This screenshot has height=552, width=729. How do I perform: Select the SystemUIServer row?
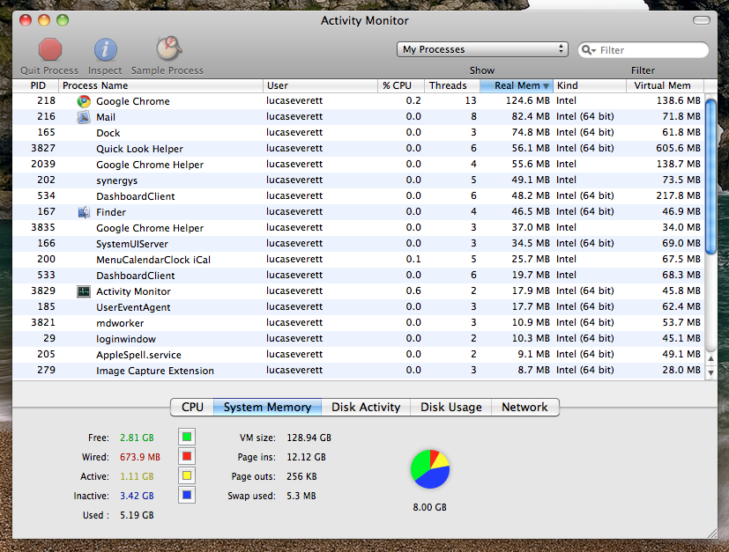(359, 244)
